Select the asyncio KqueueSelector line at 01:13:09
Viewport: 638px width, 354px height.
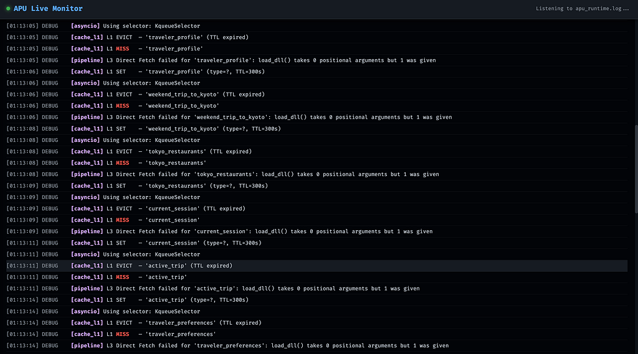click(317, 197)
